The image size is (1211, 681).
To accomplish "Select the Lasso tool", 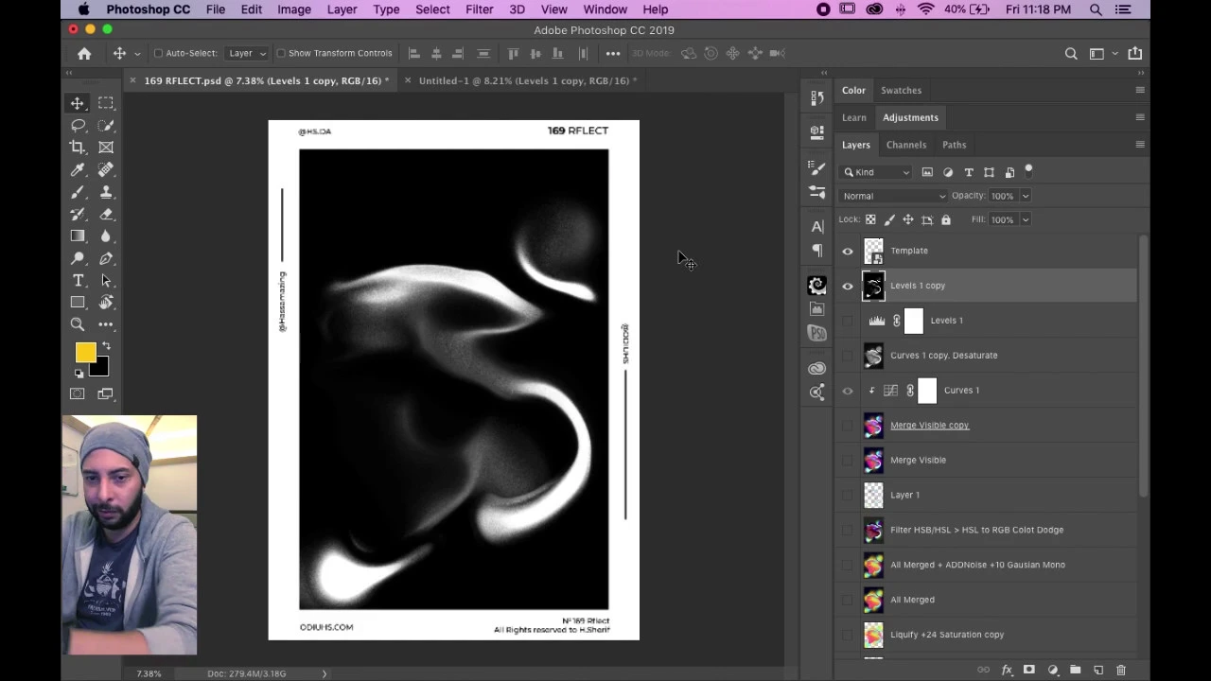I will [78, 125].
